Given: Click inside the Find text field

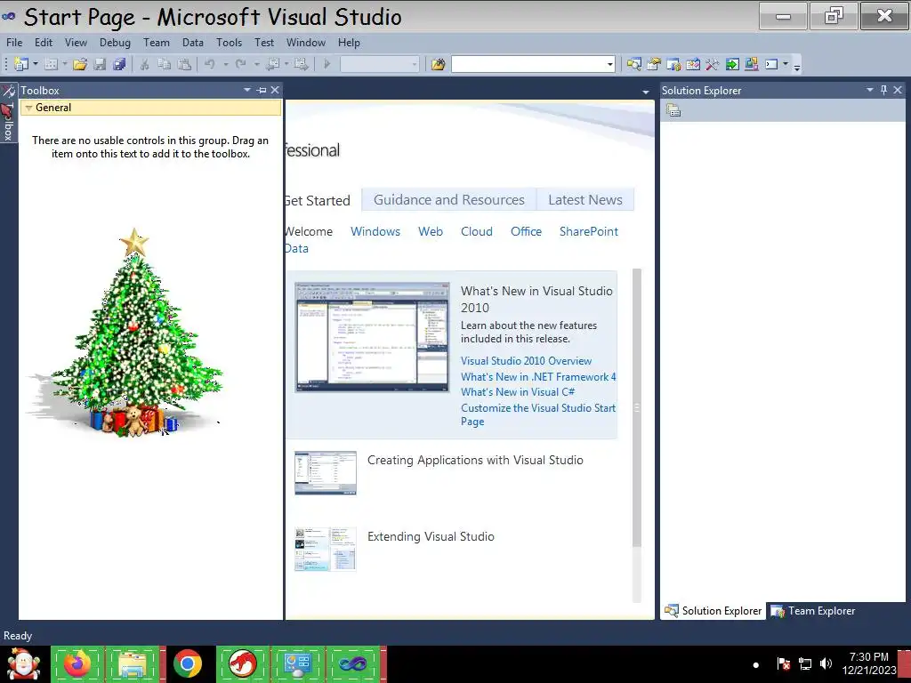Looking at the screenshot, I should click(528, 64).
